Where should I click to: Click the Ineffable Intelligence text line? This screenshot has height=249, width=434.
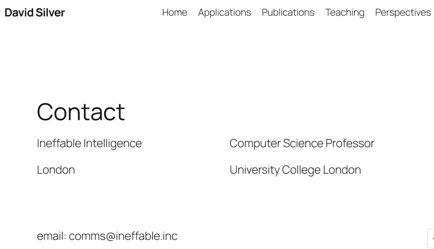[89, 143]
